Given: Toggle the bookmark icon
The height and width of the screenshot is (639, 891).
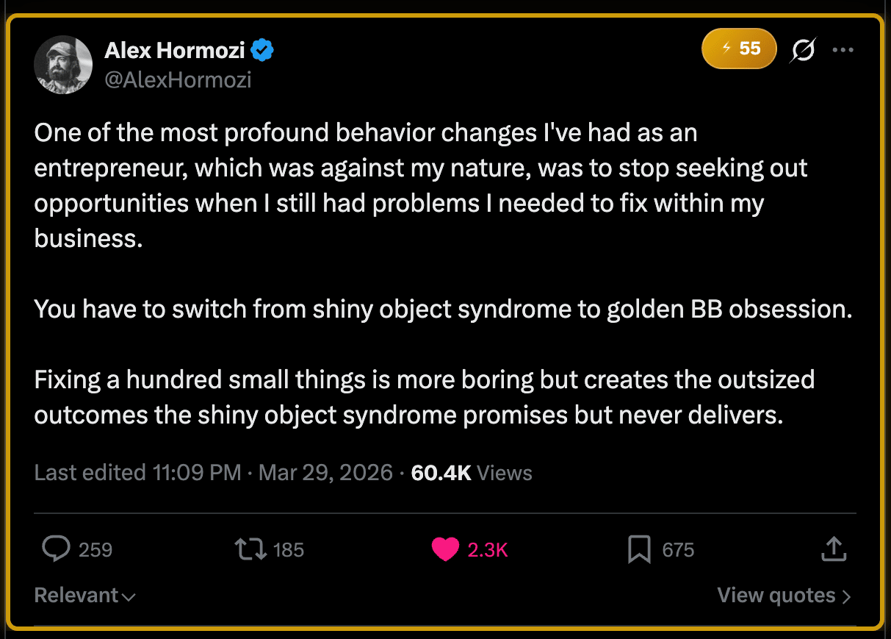Looking at the screenshot, I should pyautogui.click(x=639, y=549).
